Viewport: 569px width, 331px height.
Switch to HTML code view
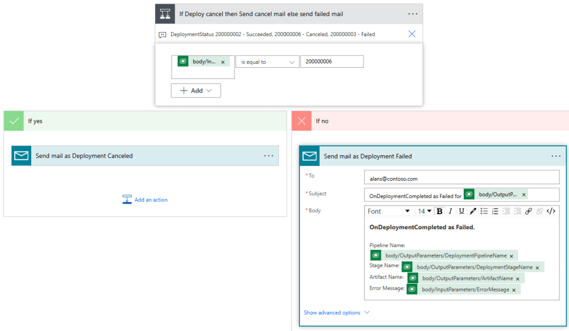pyautogui.click(x=551, y=211)
